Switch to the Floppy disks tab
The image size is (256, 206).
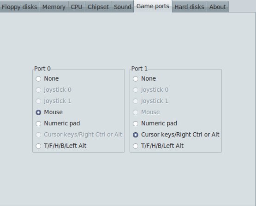click(19, 7)
